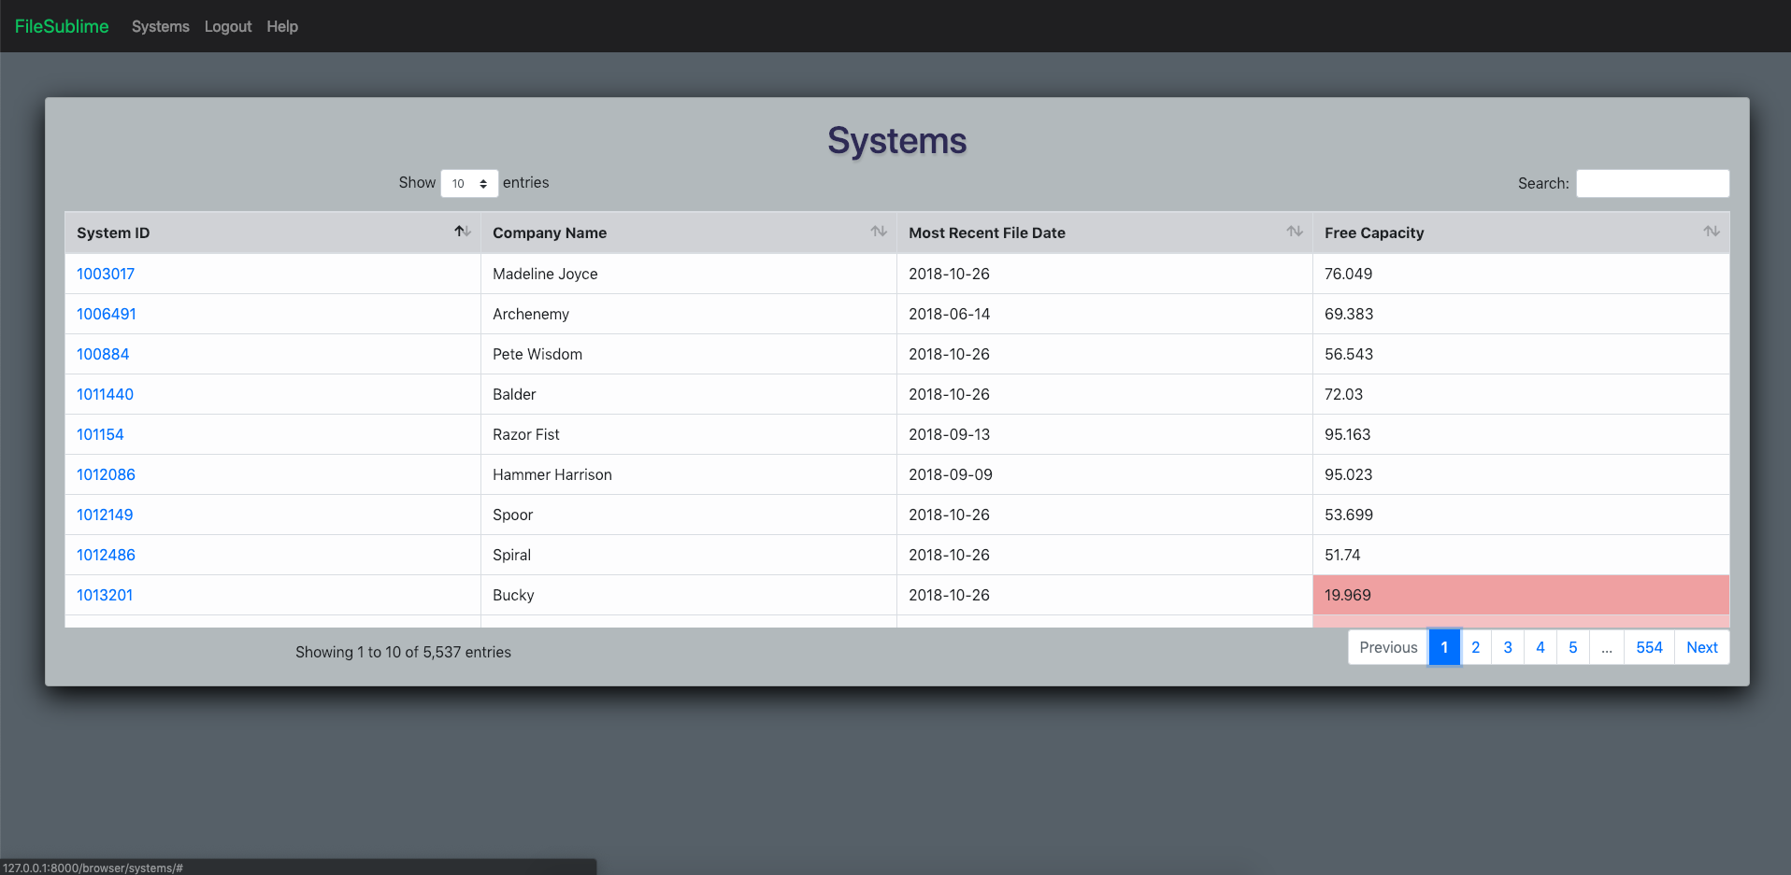Click the 51.74 free capacity value
The height and width of the screenshot is (875, 1791).
coord(1342,555)
